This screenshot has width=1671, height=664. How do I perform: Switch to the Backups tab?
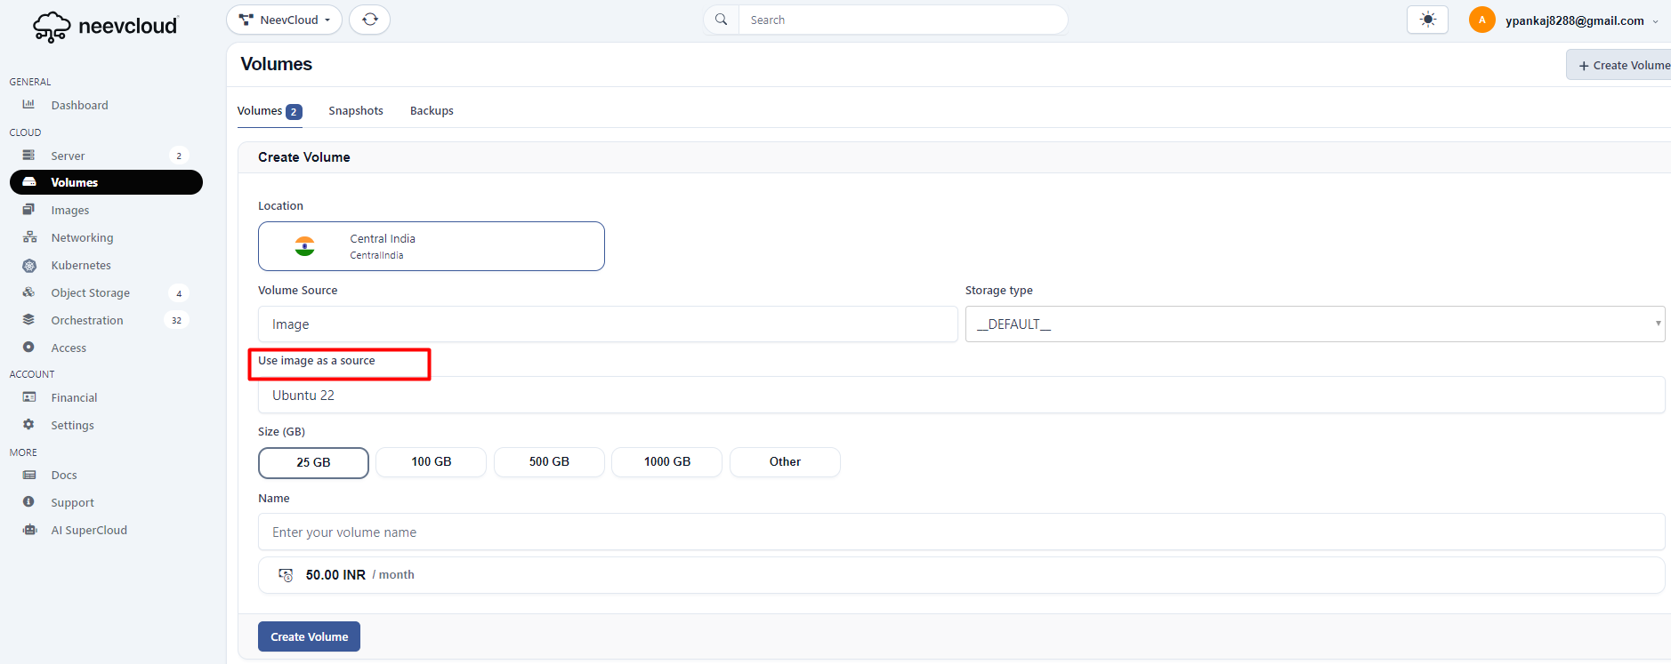coord(432,111)
